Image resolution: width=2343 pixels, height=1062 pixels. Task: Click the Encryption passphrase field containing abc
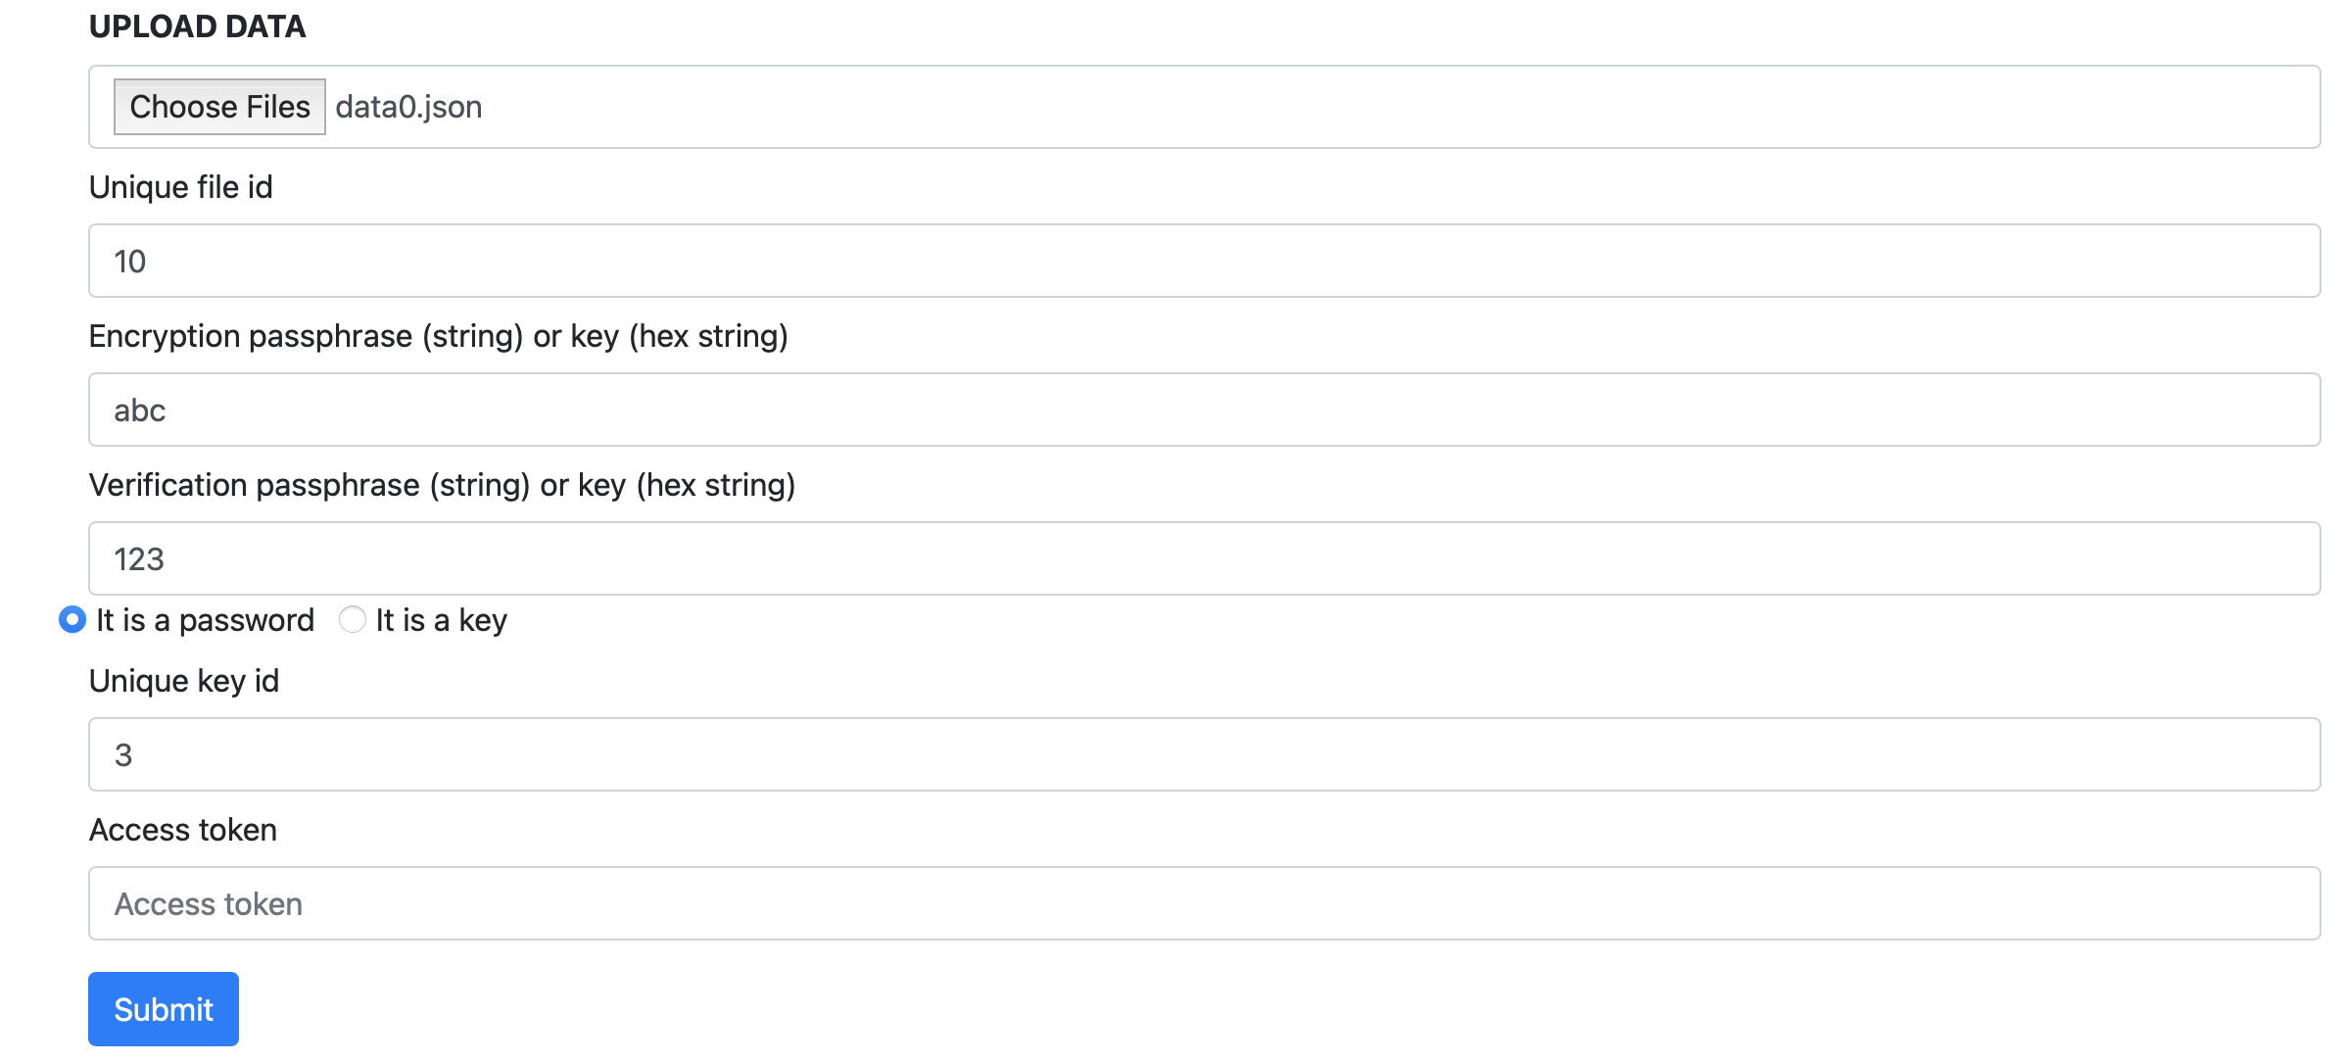1204,410
